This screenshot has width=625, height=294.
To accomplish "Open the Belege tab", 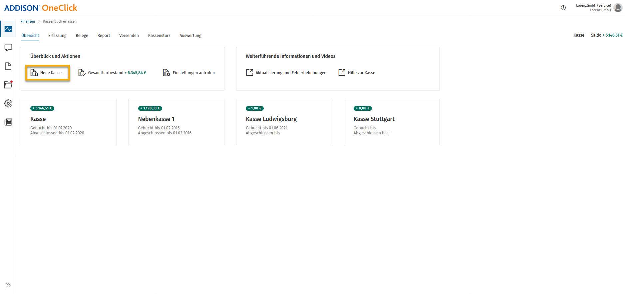I will click(x=82, y=36).
